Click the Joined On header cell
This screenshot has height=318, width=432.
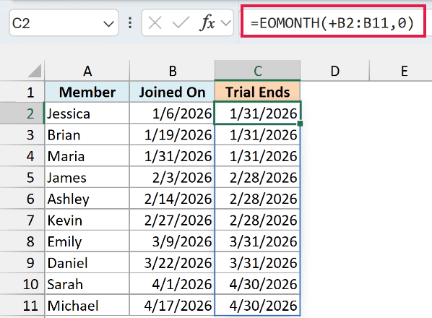pyautogui.click(x=172, y=92)
